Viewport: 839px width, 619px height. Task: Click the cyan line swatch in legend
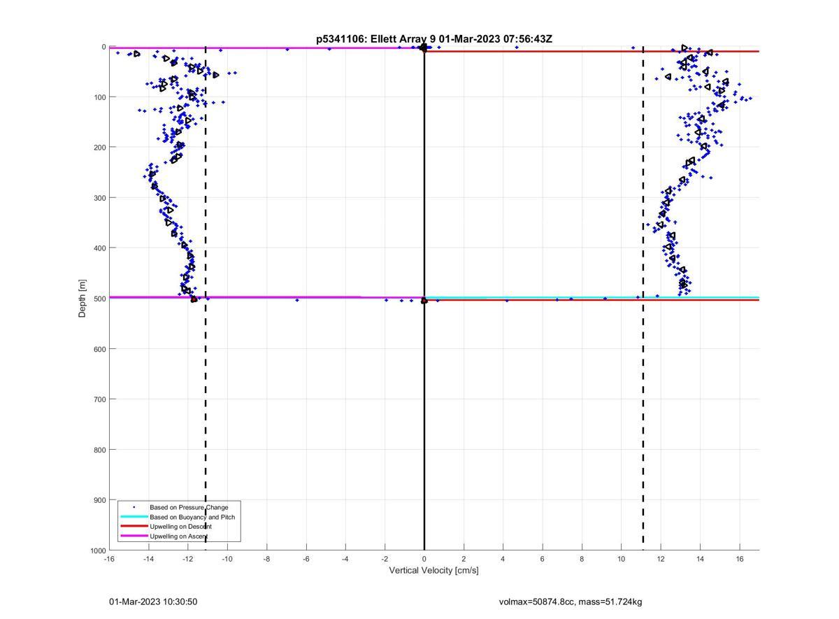134,517
